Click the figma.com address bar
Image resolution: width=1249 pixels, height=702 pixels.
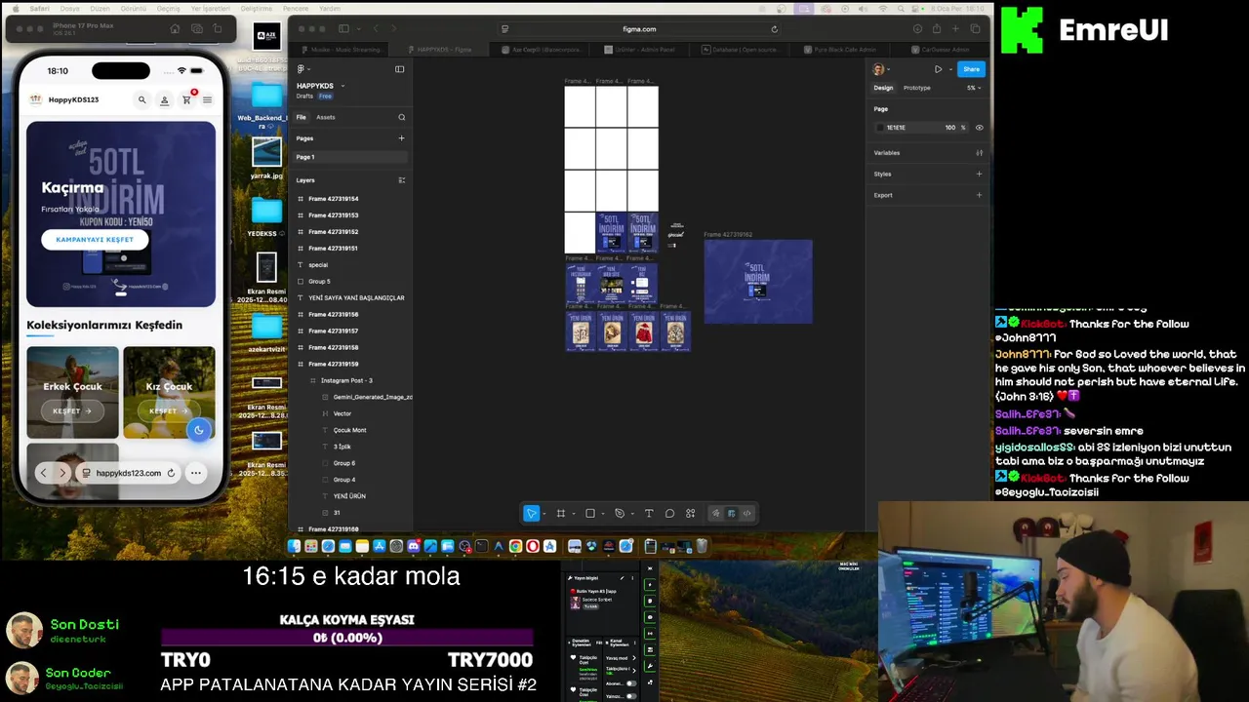pos(639,29)
